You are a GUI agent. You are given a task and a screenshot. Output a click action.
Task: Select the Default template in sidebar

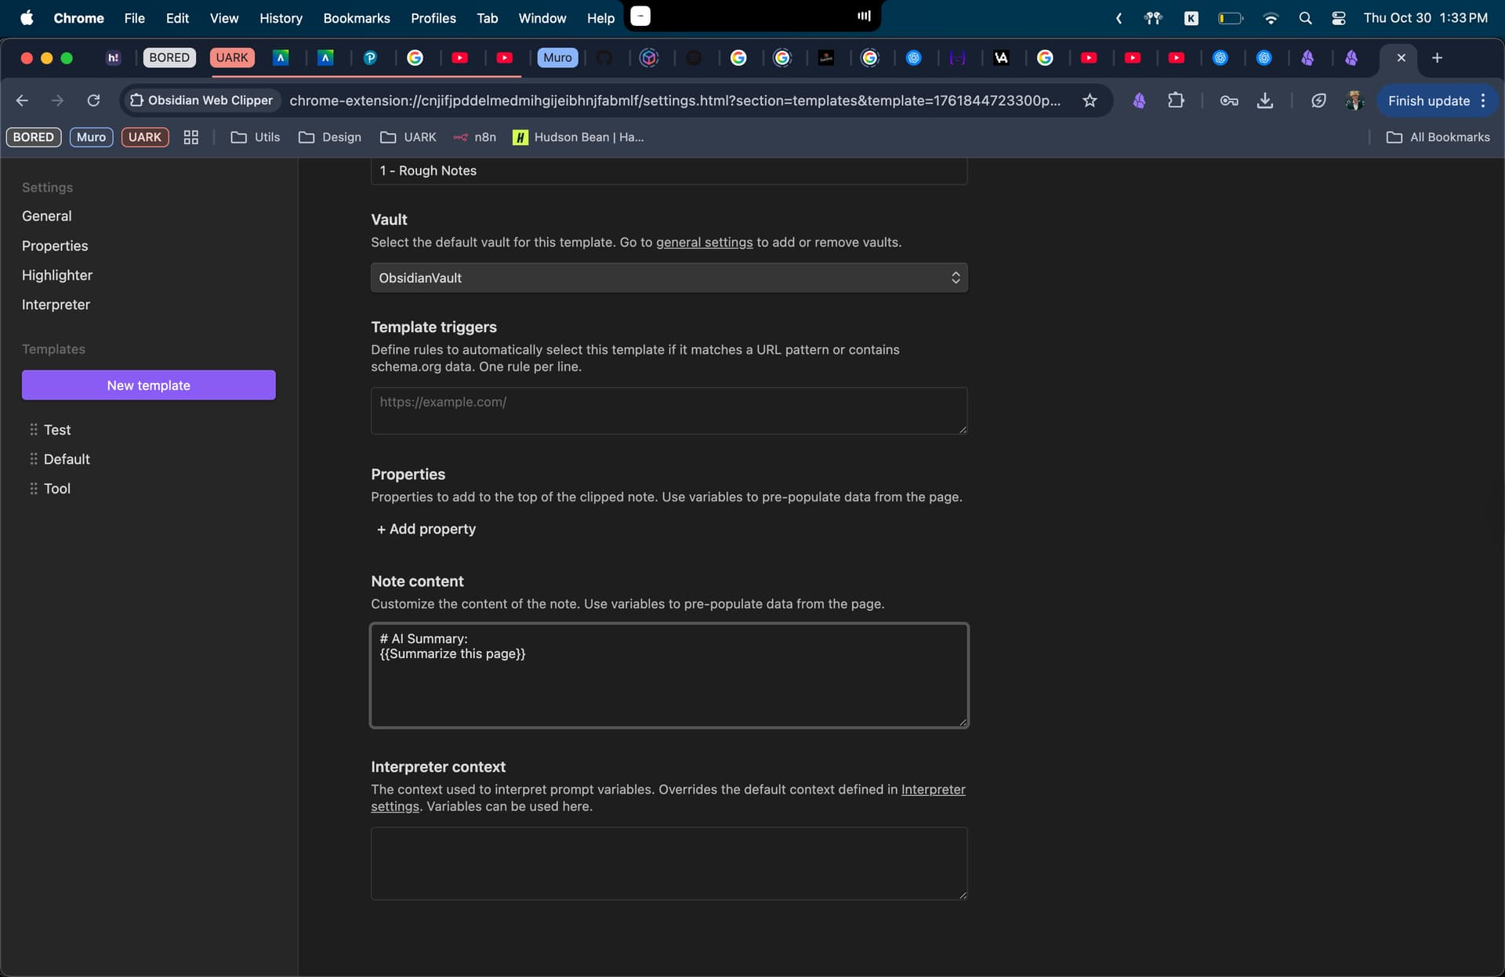[x=67, y=459]
